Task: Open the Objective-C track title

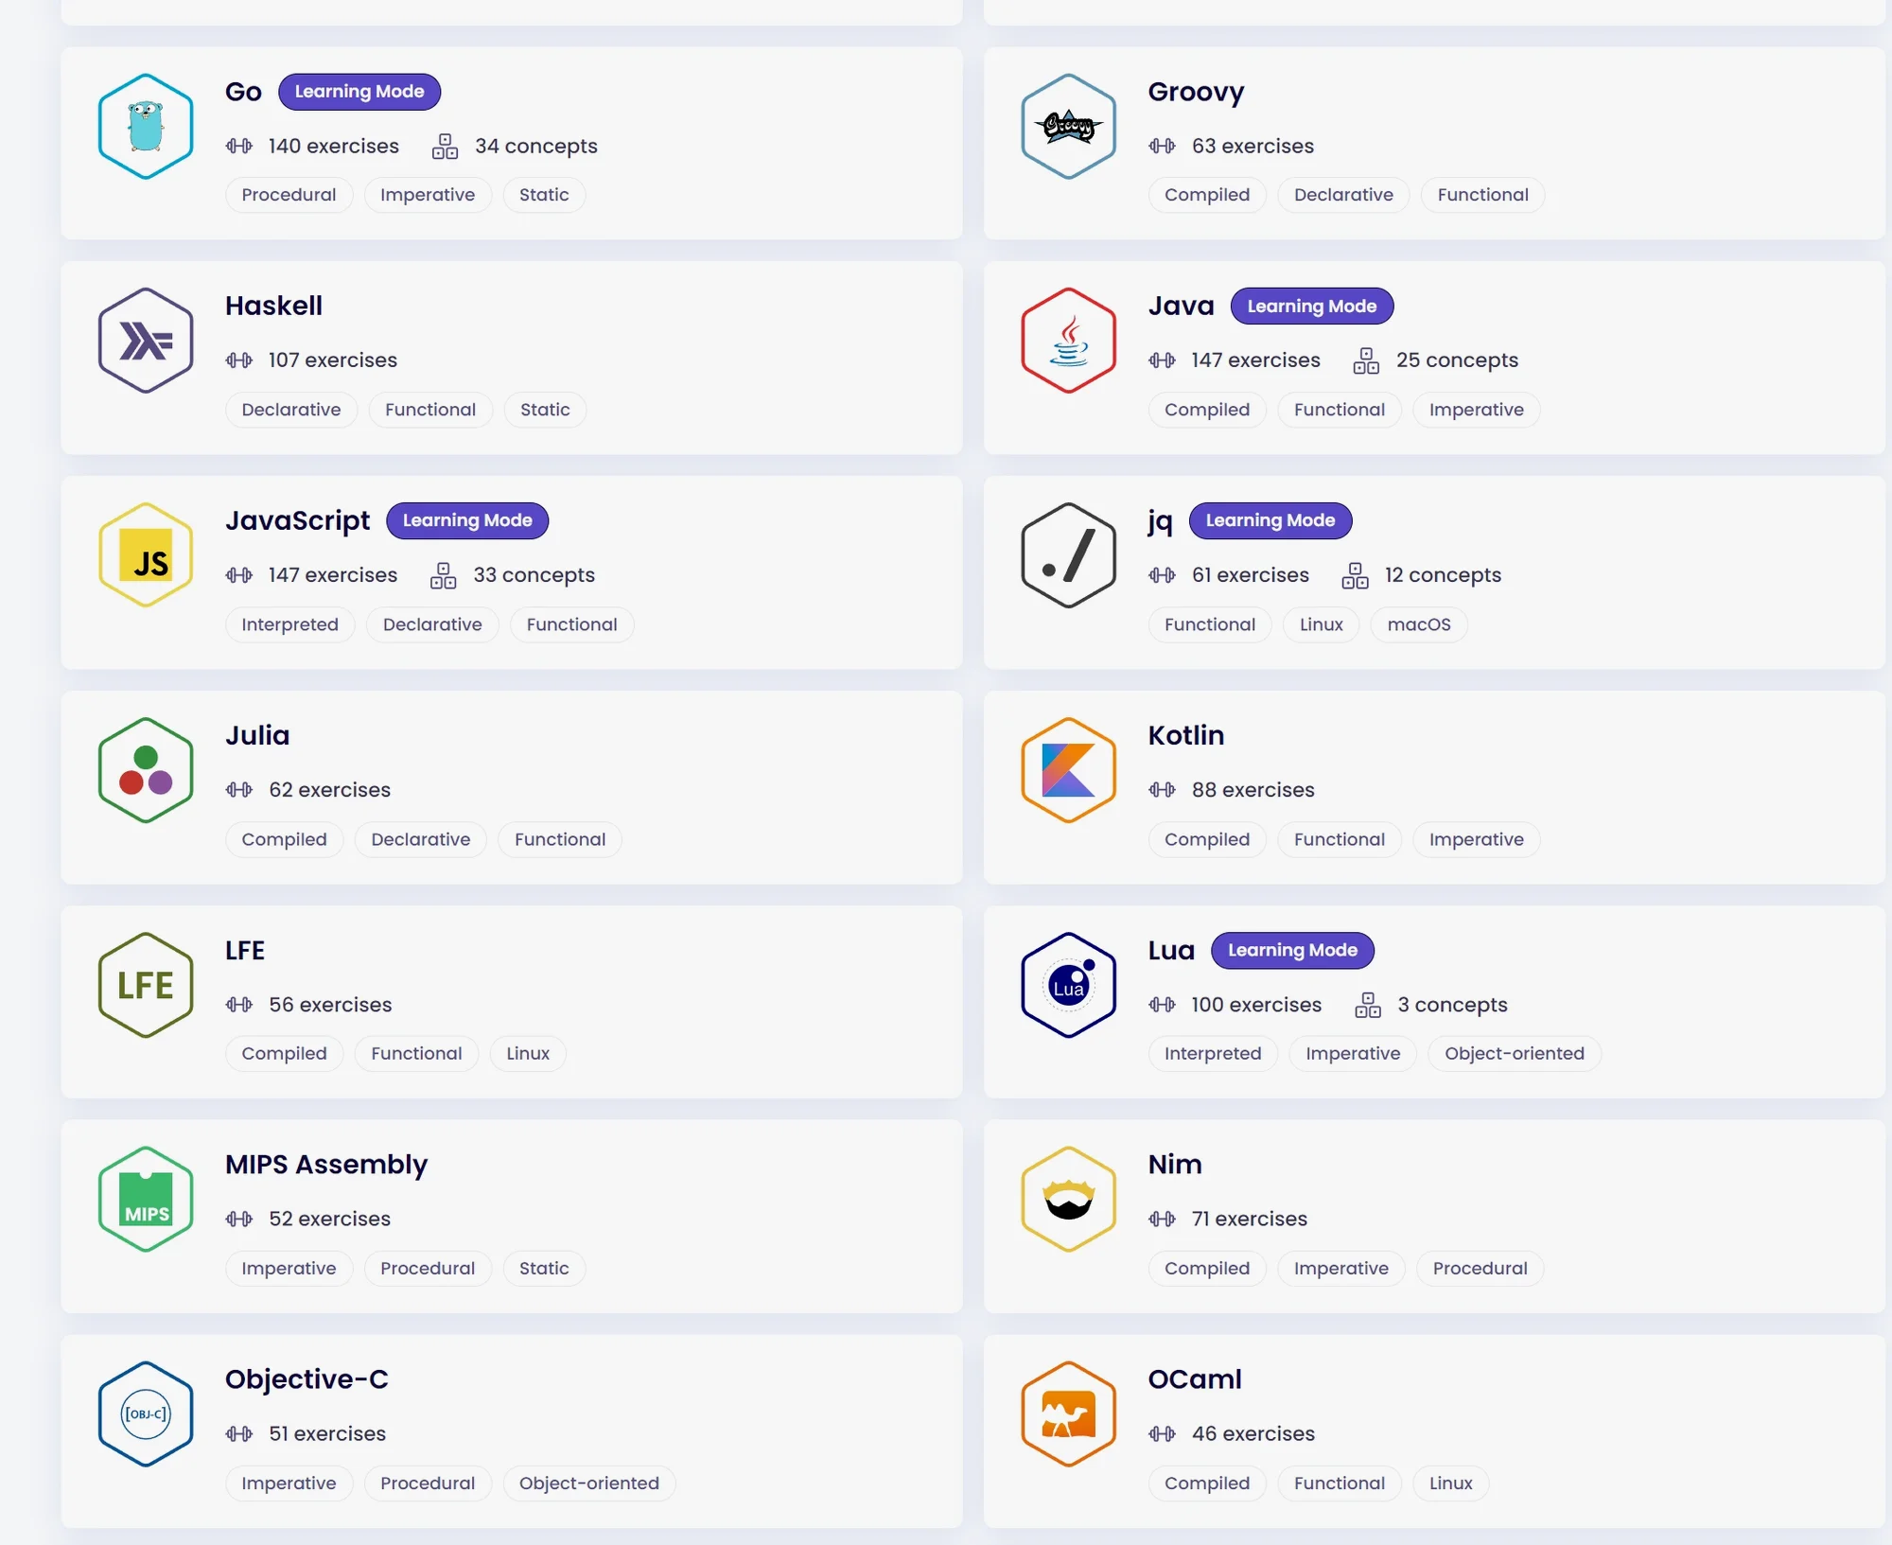Action: click(x=307, y=1379)
